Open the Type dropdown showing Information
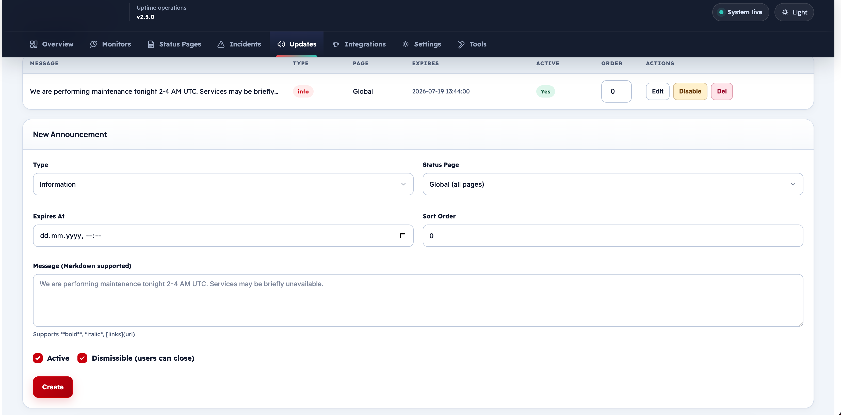Screen dimensions: 841x415 (223, 184)
